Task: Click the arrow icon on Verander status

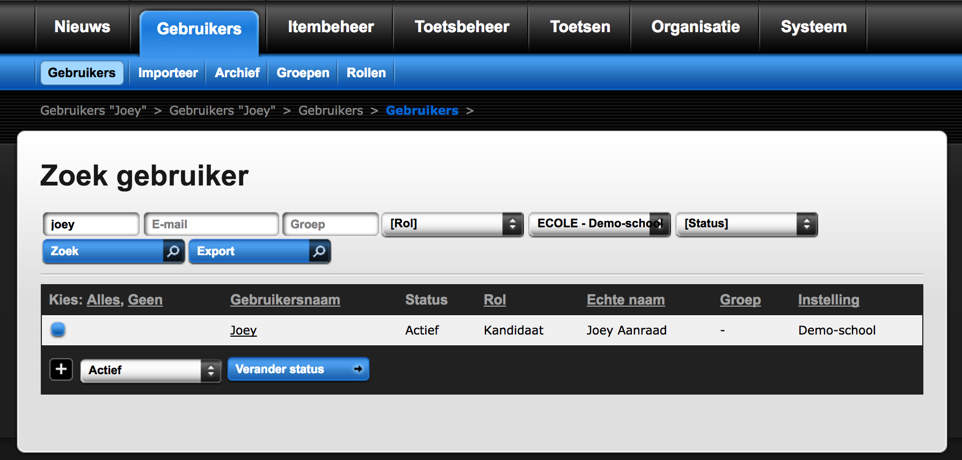Action: (x=358, y=369)
